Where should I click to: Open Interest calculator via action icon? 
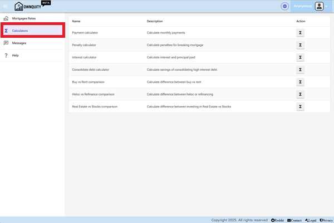[300, 57]
